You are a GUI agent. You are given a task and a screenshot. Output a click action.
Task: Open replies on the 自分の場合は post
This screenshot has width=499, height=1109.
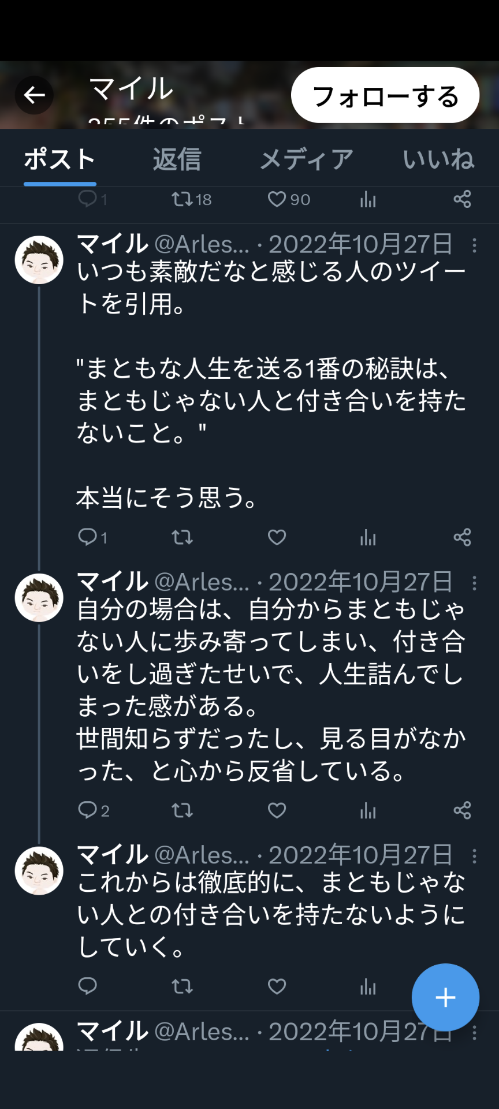pos(88,810)
